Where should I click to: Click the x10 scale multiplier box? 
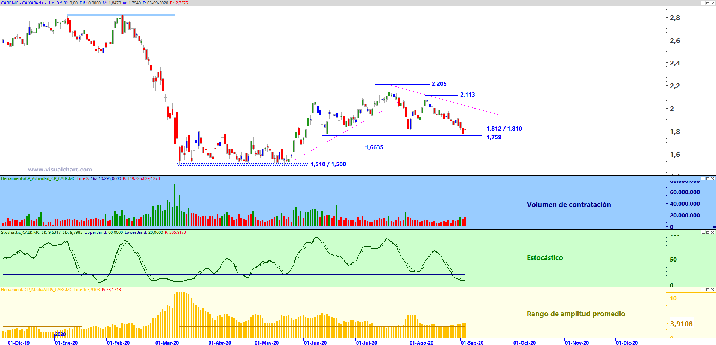[713, 227]
